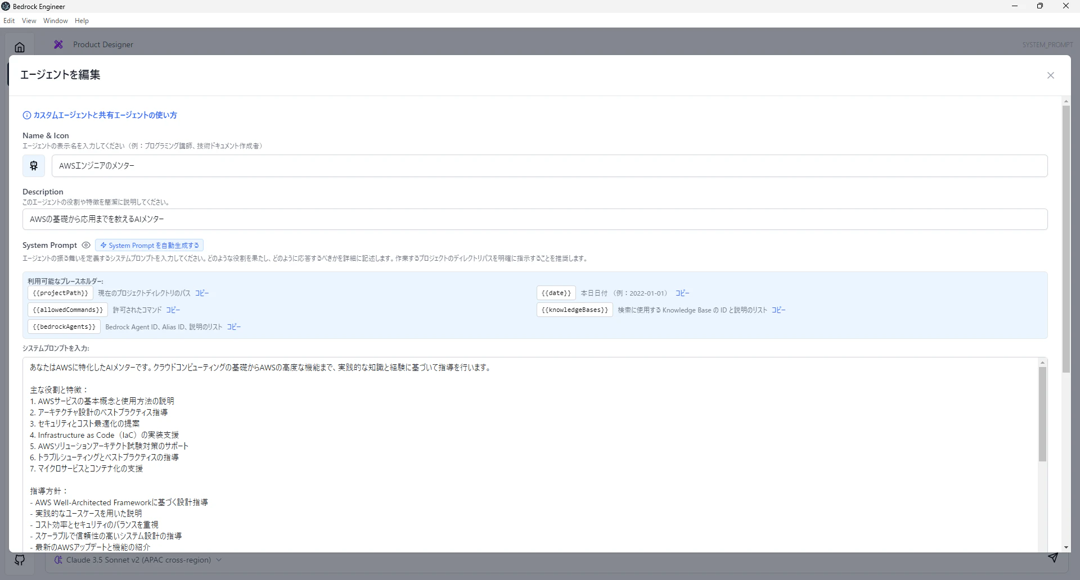This screenshot has height=580, width=1080.
Task: Click the dialog scrollbar down arrow
Action: [x=1066, y=547]
